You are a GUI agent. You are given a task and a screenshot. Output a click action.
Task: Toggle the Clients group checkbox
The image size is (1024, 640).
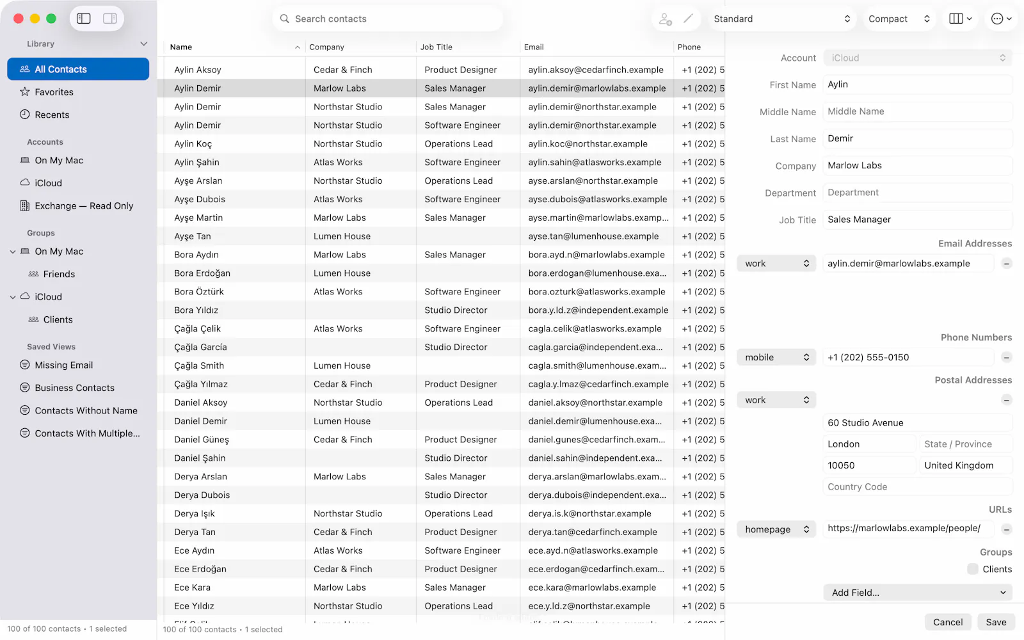click(973, 569)
